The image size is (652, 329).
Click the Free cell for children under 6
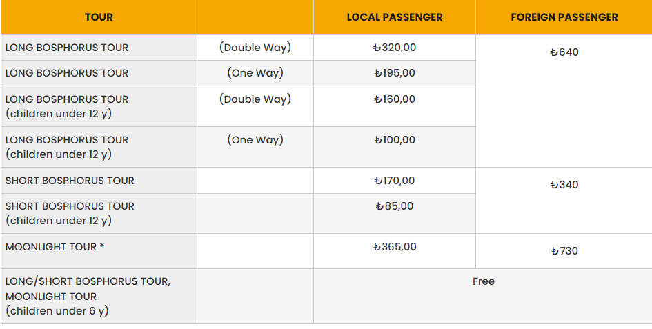click(x=483, y=281)
